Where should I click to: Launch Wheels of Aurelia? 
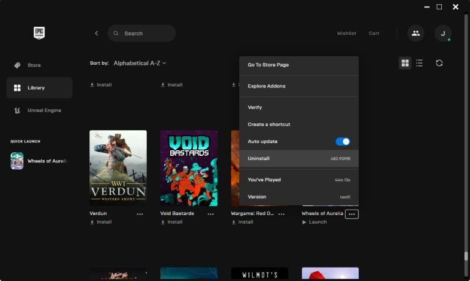pos(315,222)
